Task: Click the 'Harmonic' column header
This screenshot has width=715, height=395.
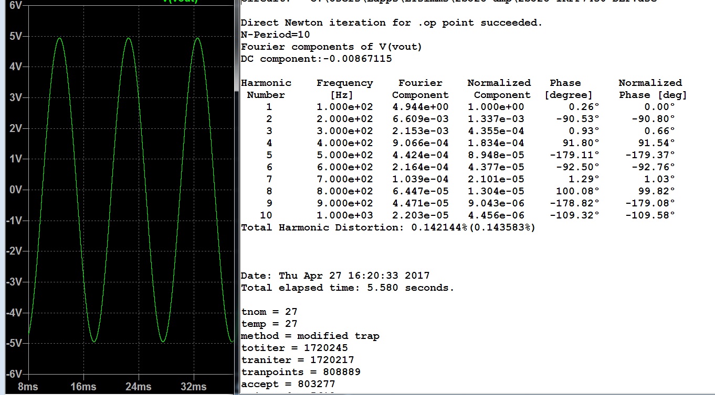Action: (266, 83)
